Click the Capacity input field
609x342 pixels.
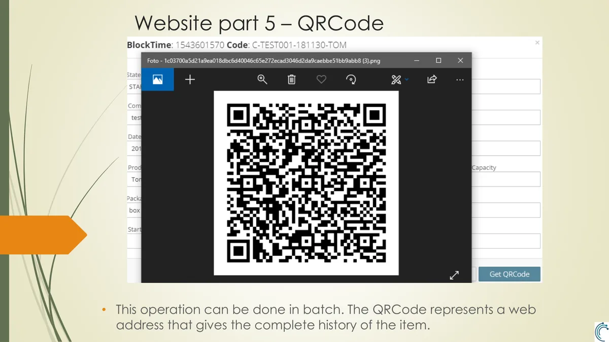click(x=506, y=179)
